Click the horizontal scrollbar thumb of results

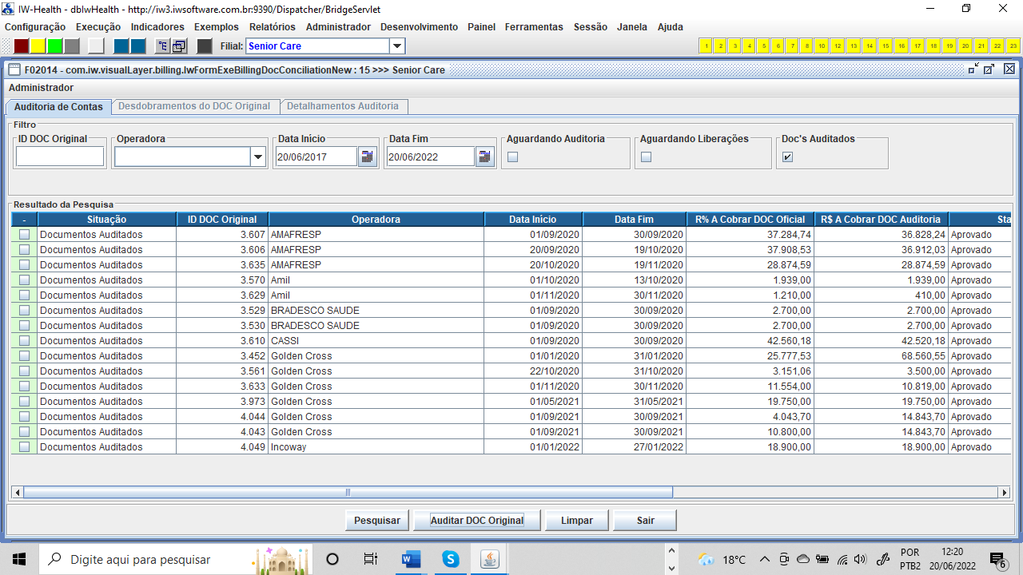[348, 492]
